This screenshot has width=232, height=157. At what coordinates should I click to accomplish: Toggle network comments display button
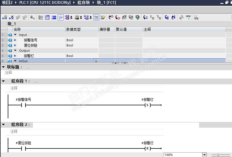click(96, 17)
